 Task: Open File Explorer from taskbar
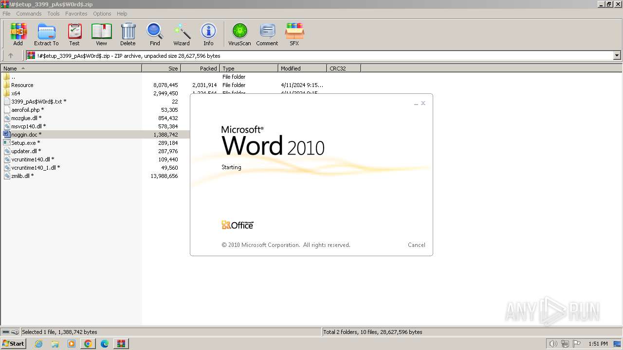click(55, 344)
